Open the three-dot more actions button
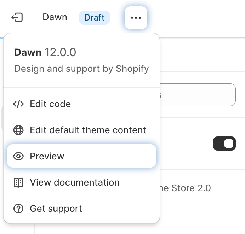 click(136, 18)
